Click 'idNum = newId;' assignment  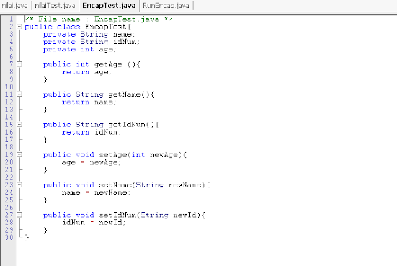(94, 223)
